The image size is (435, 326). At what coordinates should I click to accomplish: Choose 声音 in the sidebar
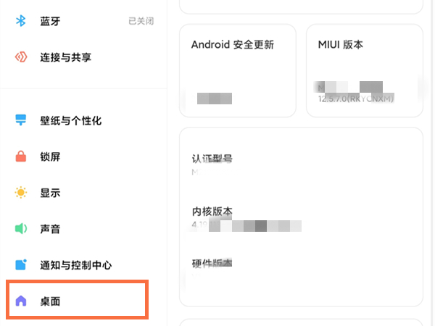pyautogui.click(x=50, y=229)
